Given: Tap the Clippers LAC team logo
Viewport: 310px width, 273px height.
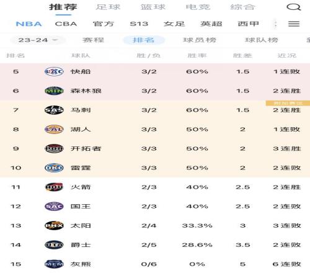Looking at the screenshot, I should pos(54,71).
